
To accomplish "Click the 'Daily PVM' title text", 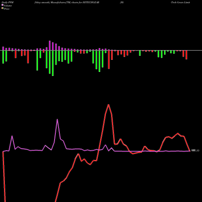I will pos(8,2).
